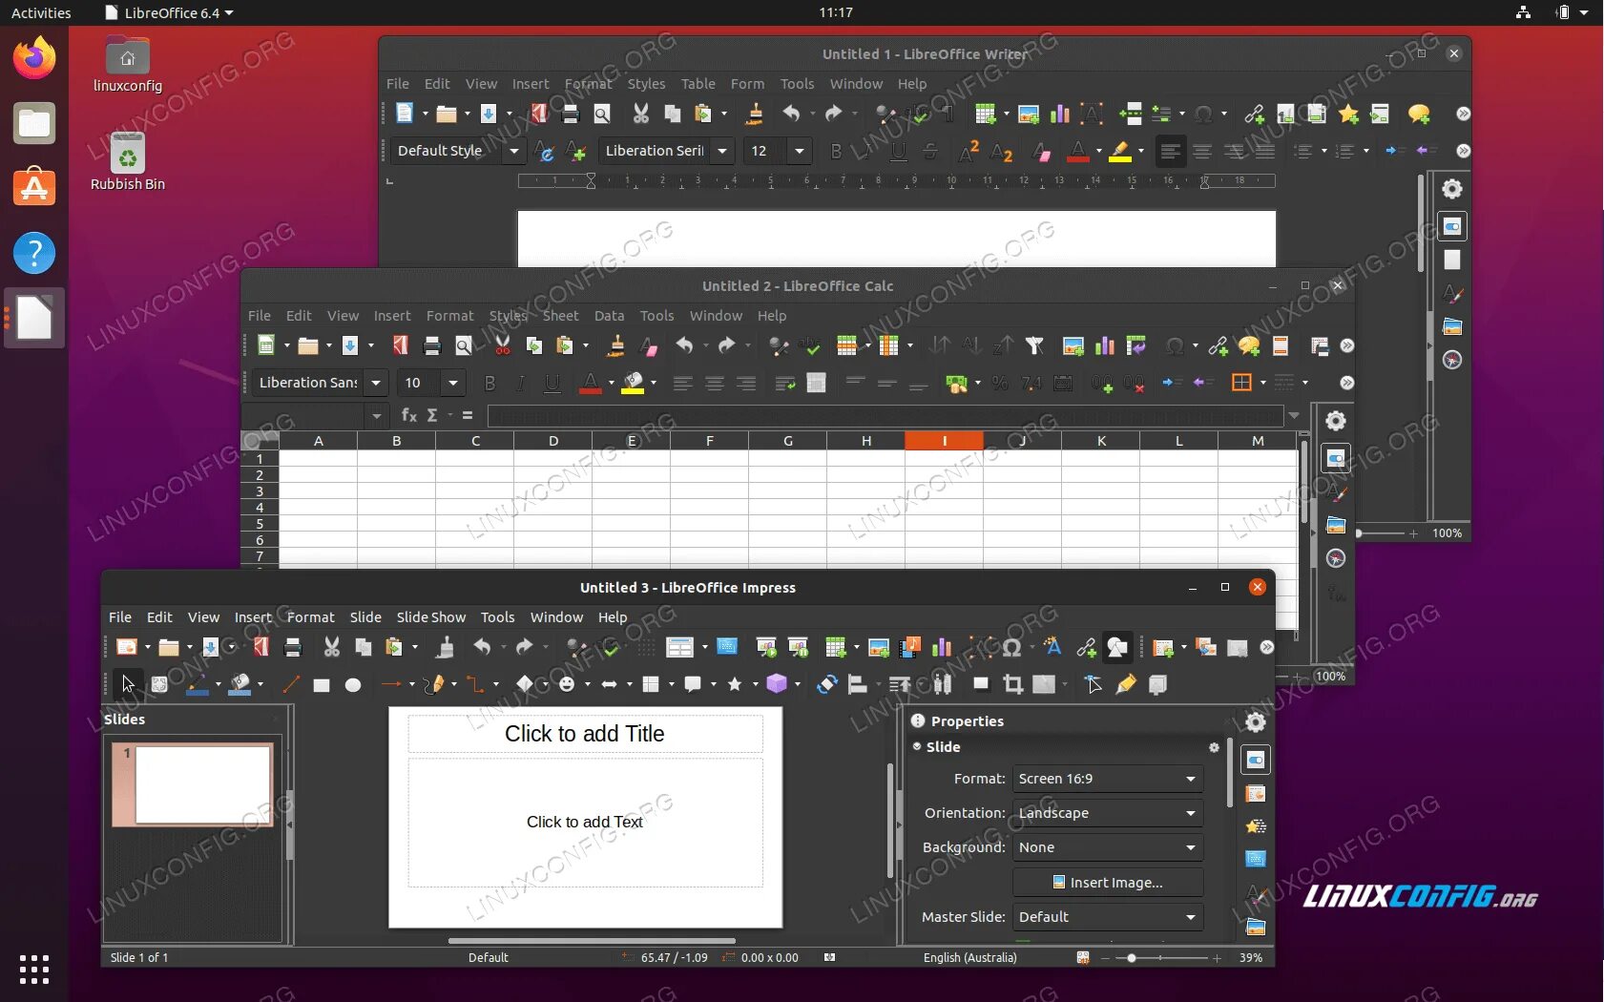Toggle Italic in Calc formatting bar
Image resolution: width=1604 pixels, height=1002 pixels.
(521, 383)
